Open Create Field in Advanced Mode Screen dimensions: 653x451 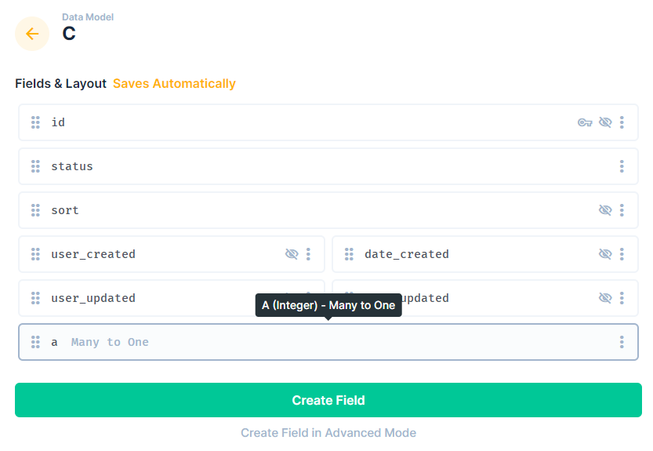tap(328, 433)
